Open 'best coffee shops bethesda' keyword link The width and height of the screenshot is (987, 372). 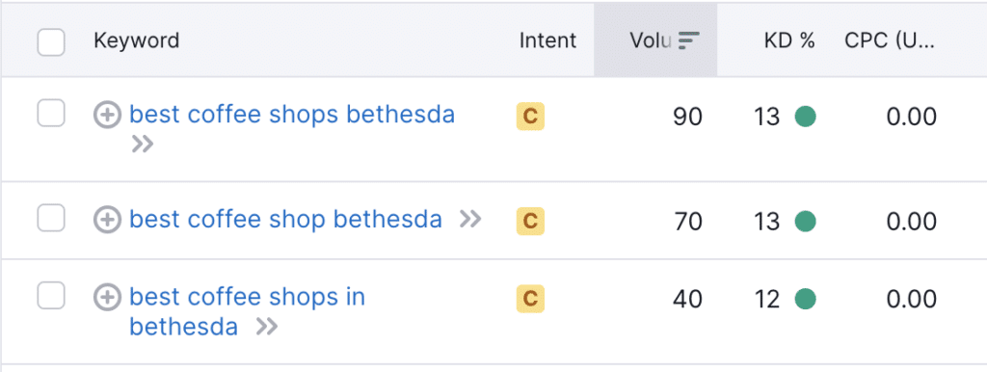click(x=292, y=115)
